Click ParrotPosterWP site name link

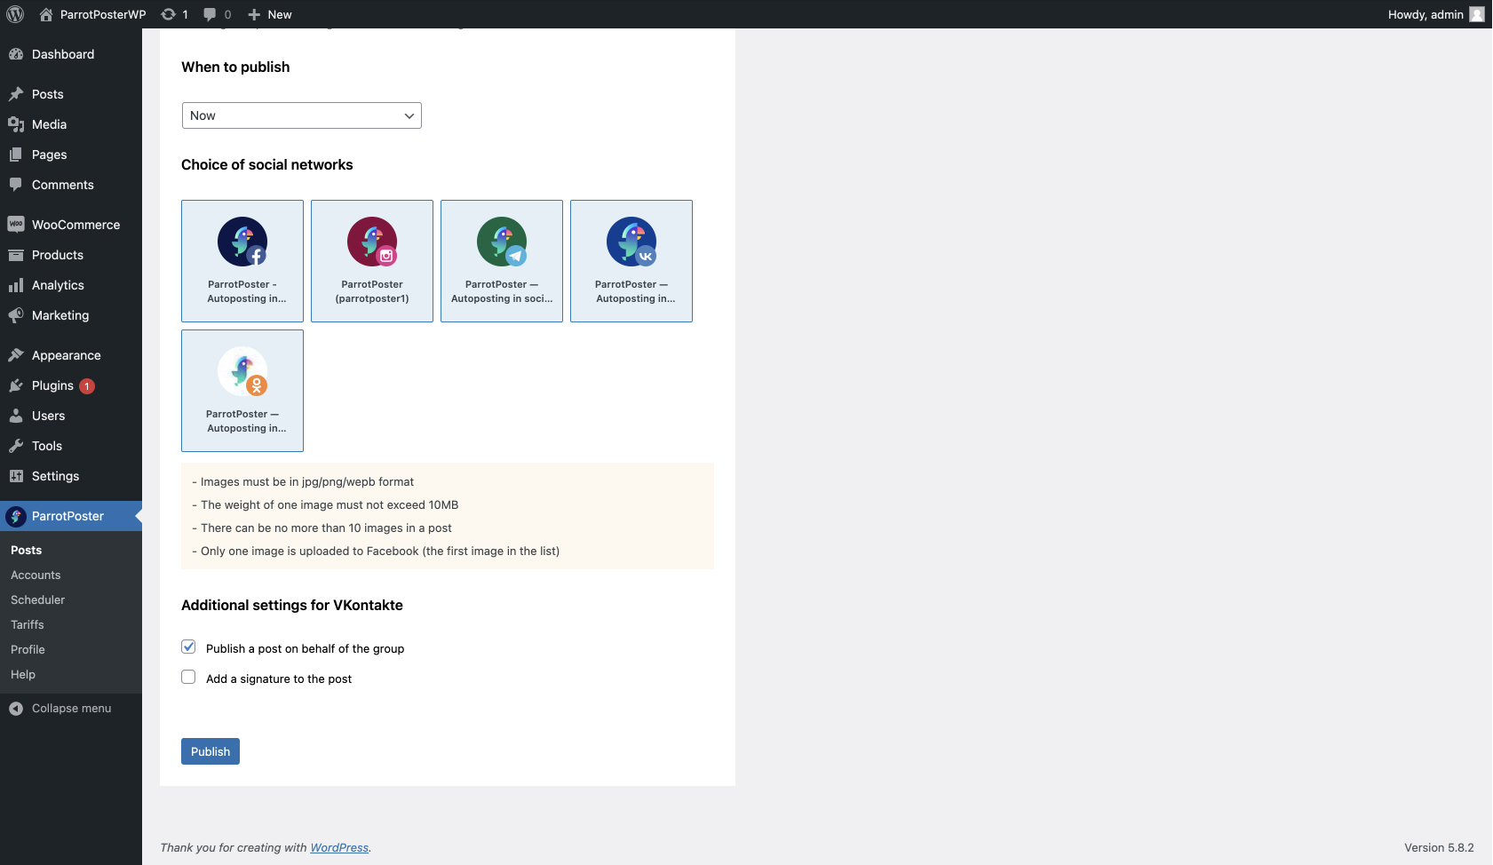tap(103, 14)
